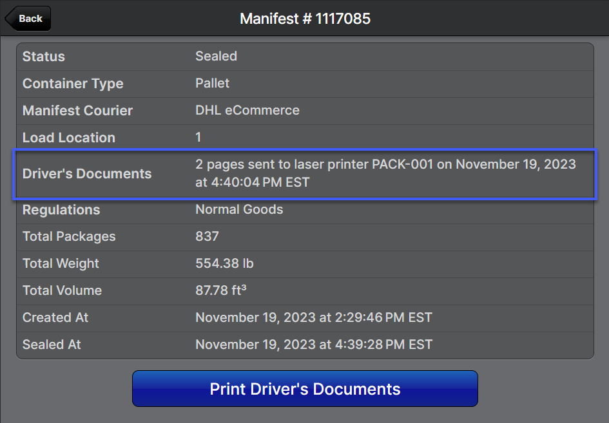Screen dimensions: 609x423
Task: Select the Regulations label
Action: [61, 210]
